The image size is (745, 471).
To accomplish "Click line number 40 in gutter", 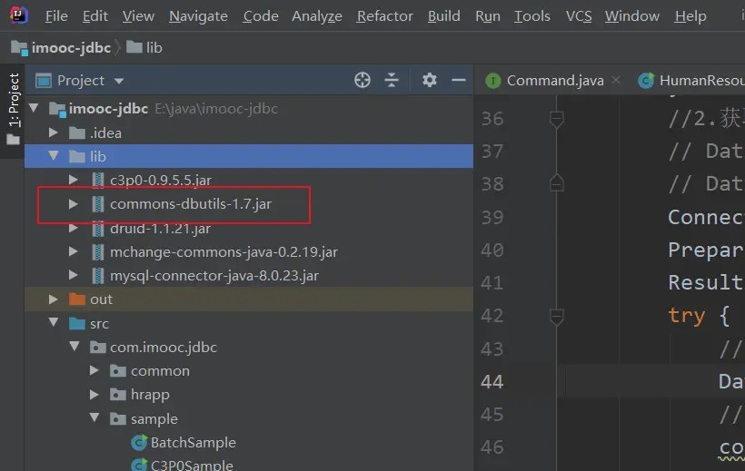I will tap(492, 250).
